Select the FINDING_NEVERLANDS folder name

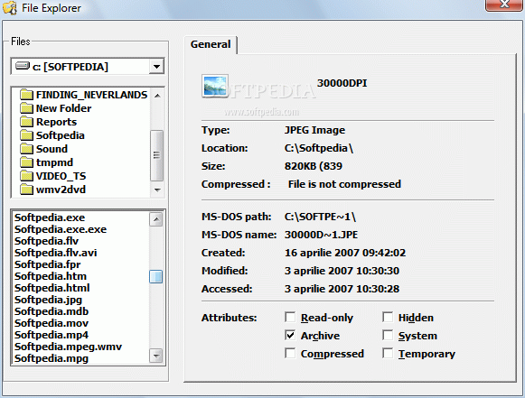92,95
